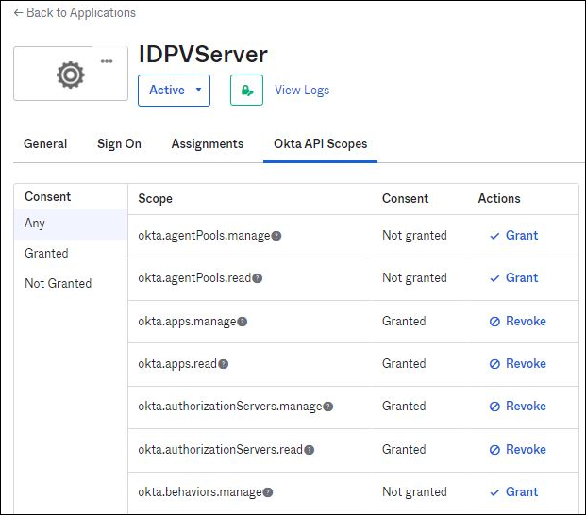The width and height of the screenshot is (586, 515).
Task: Open help icon for okta.apps.read
Action: [223, 364]
